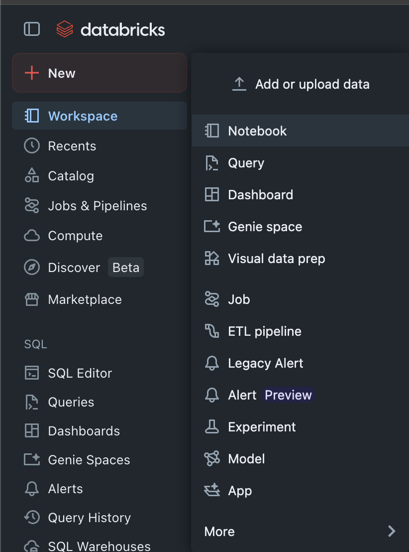The width and height of the screenshot is (409, 552).
Task: Click the Query History clock-arrow icon
Action: click(32, 518)
